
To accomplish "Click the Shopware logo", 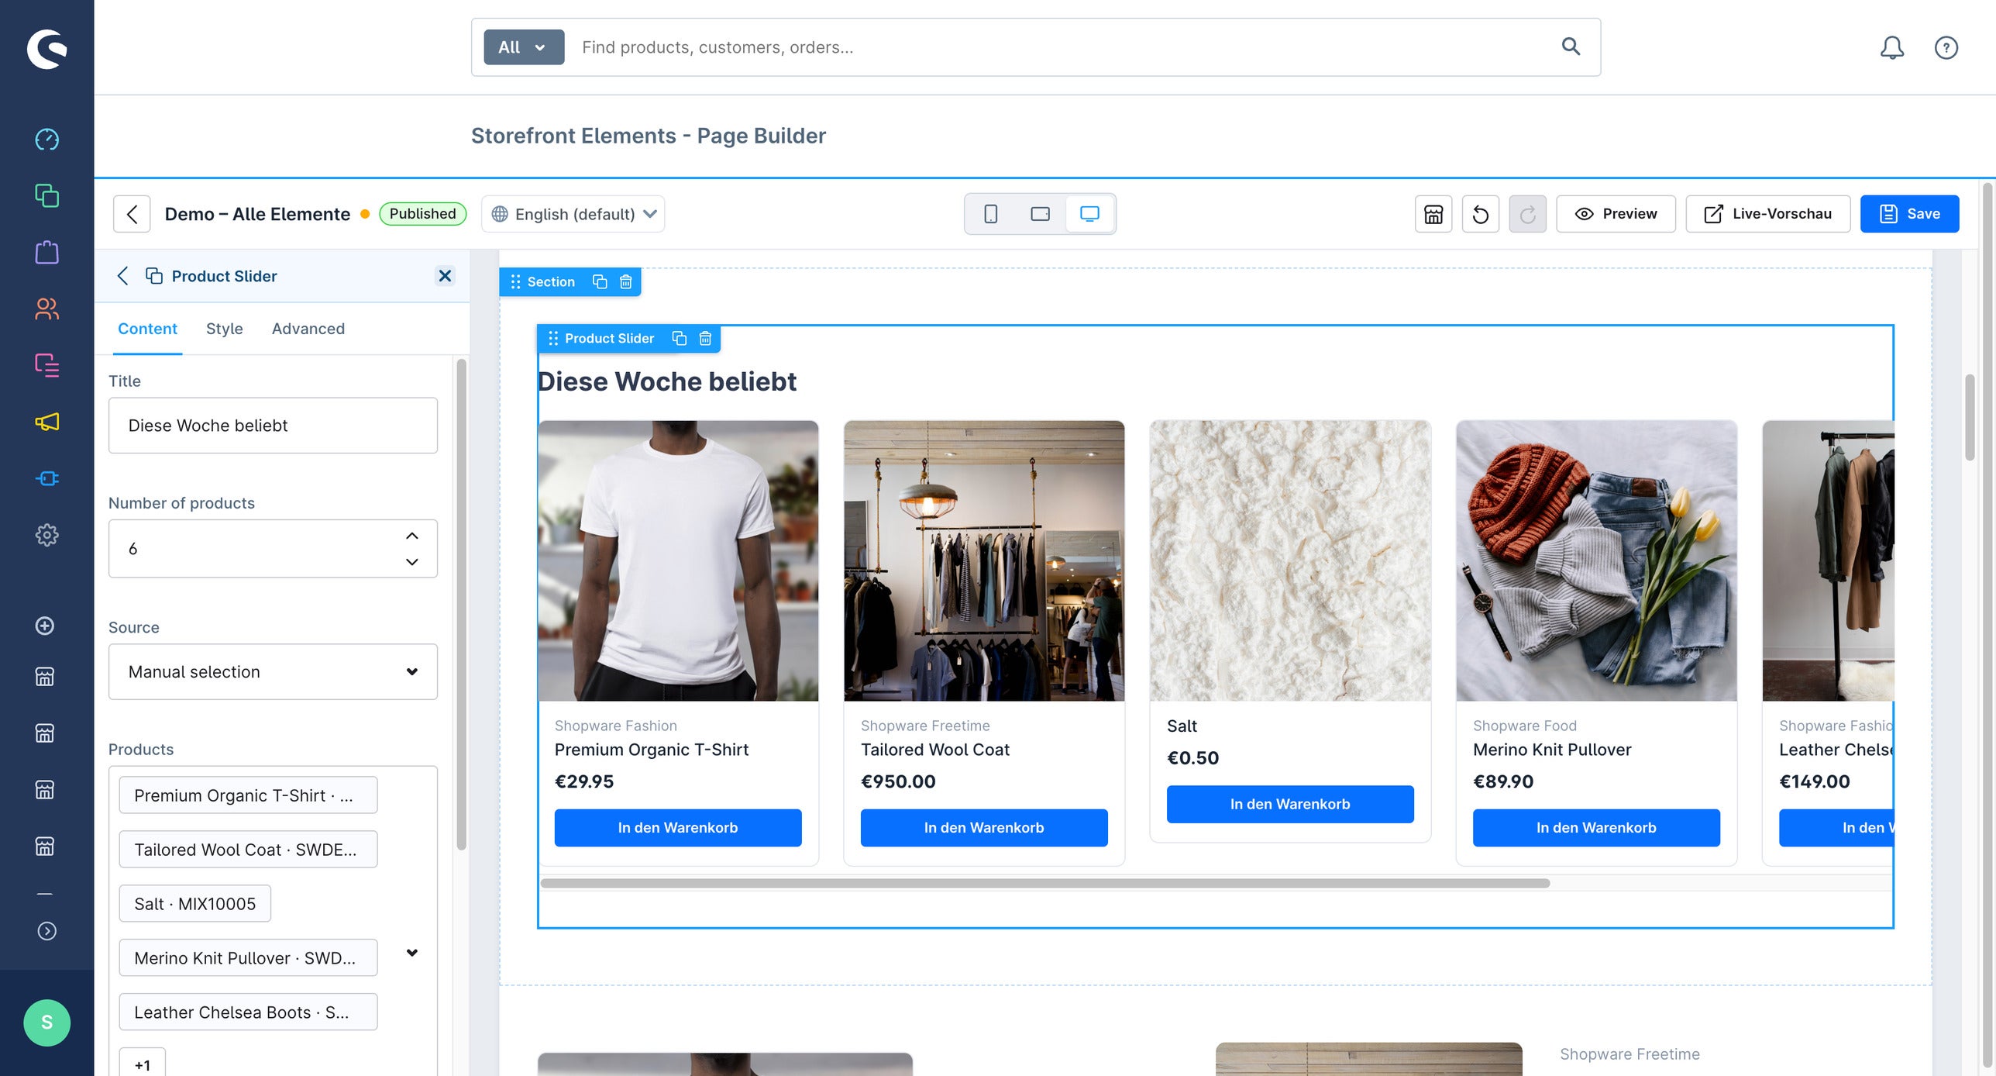I will pyautogui.click(x=46, y=49).
